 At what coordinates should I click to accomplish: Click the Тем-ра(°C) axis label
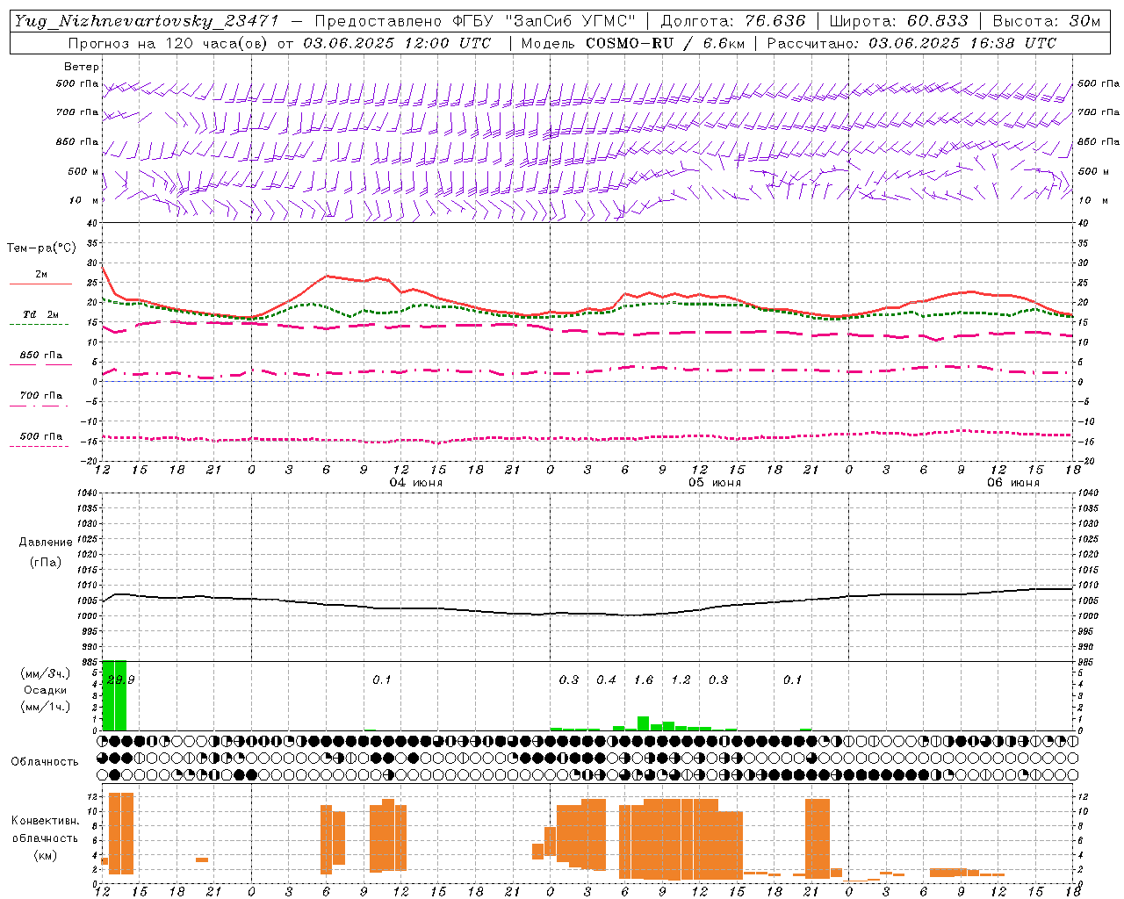coord(41,248)
